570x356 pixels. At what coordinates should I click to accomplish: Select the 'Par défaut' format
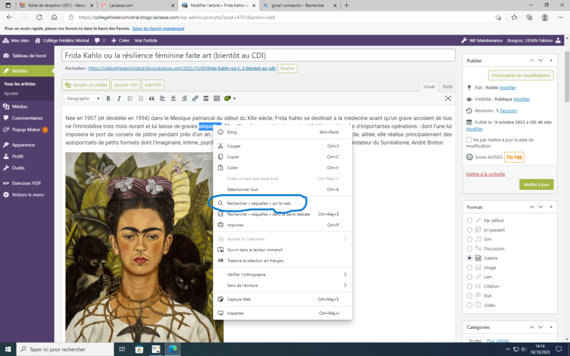tap(469, 220)
